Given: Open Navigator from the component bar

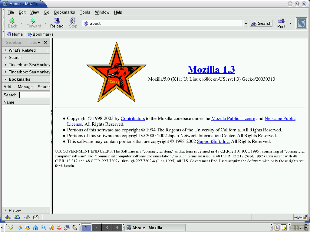Looking at the screenshot, I should [8, 217].
